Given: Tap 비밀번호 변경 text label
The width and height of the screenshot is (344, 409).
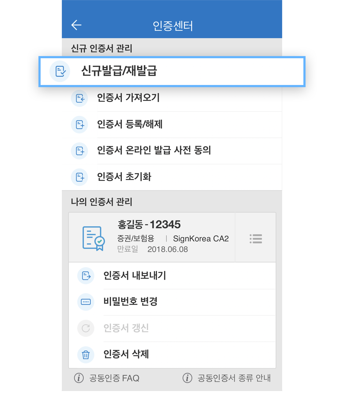Looking at the screenshot, I should pyautogui.click(x=130, y=301).
